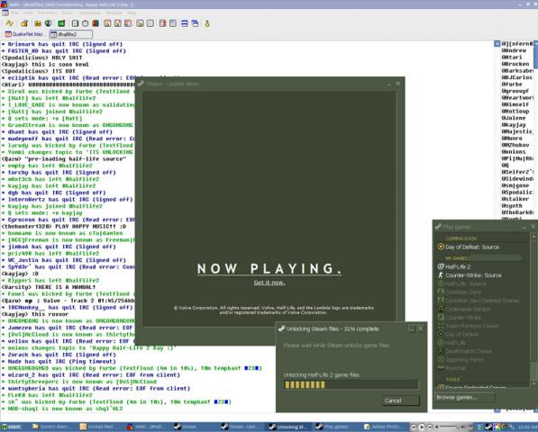Image resolution: width=538 pixels, height=432 pixels.
Task: Select the #halflife2 channel tab
Action: coord(70,34)
